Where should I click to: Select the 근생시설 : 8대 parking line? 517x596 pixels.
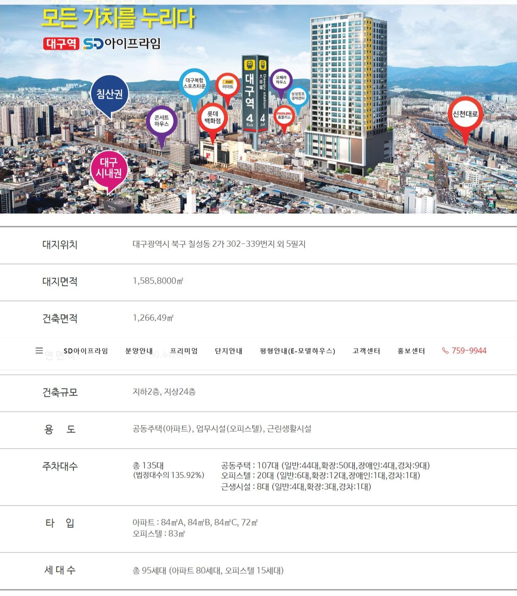296,487
